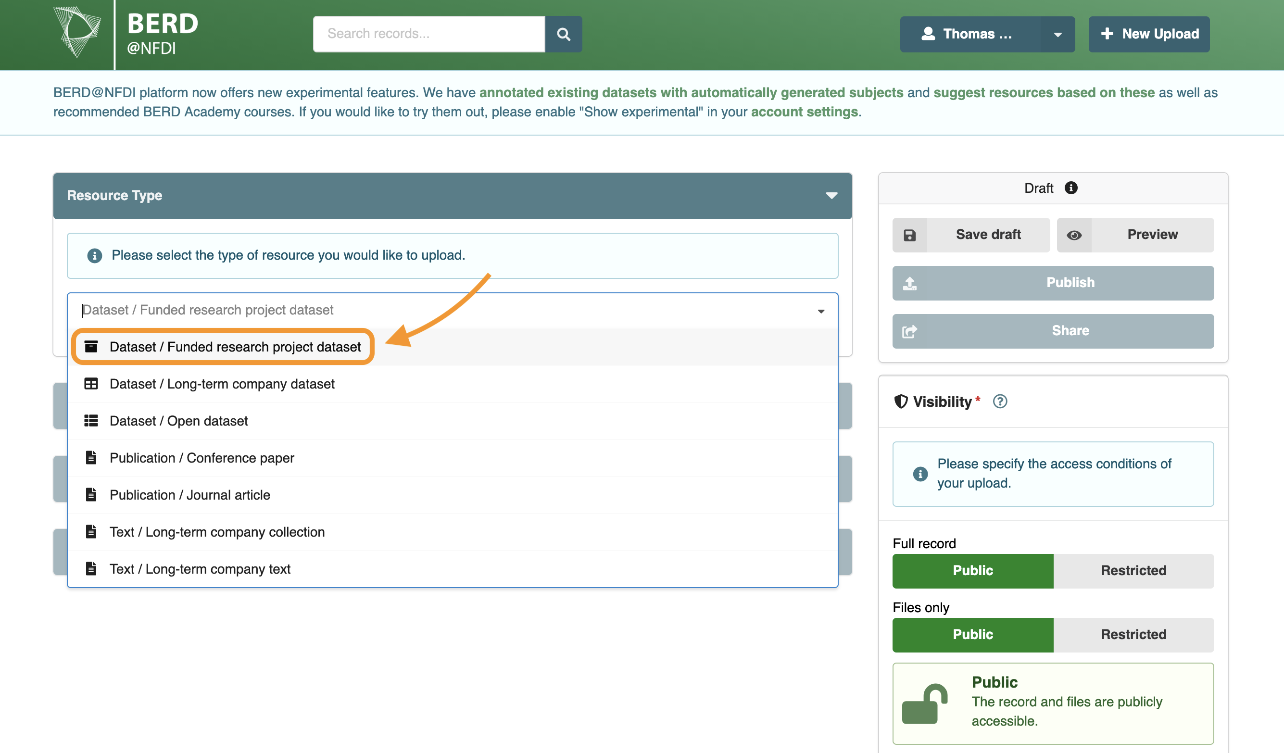Click the open padlock Public icon
Image resolution: width=1284 pixels, height=753 pixels.
coord(924,703)
